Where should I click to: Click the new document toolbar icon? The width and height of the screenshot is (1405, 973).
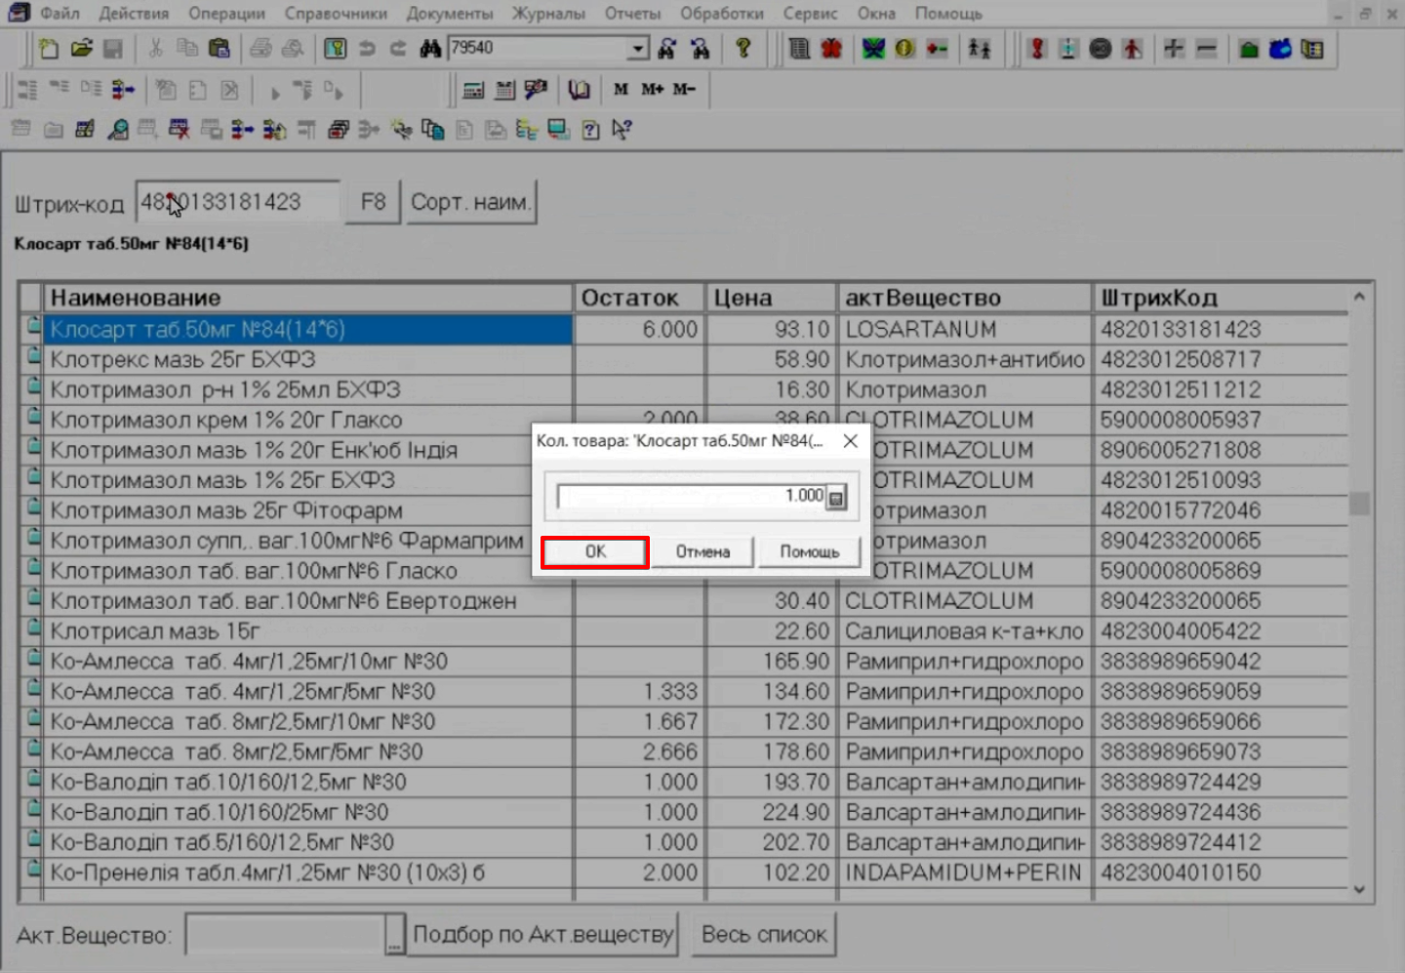[x=48, y=48]
